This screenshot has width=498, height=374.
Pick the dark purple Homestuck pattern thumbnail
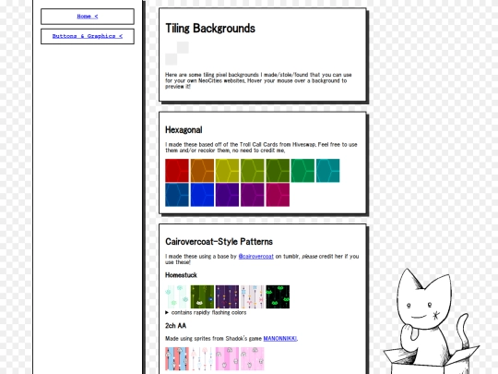point(227,296)
